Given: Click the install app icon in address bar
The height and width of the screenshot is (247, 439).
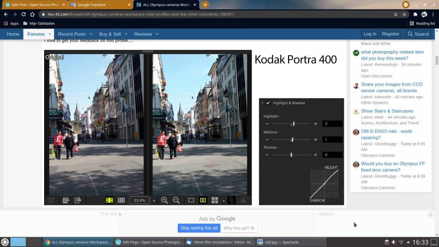Looking at the screenshot, I should pos(395,14).
